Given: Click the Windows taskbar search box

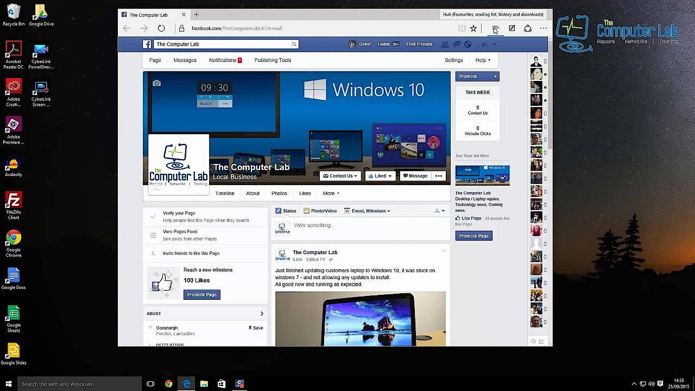Looking at the screenshot, I should (x=80, y=384).
